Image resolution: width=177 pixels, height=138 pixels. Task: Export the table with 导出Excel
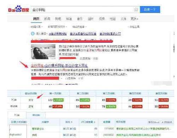(154, 122)
